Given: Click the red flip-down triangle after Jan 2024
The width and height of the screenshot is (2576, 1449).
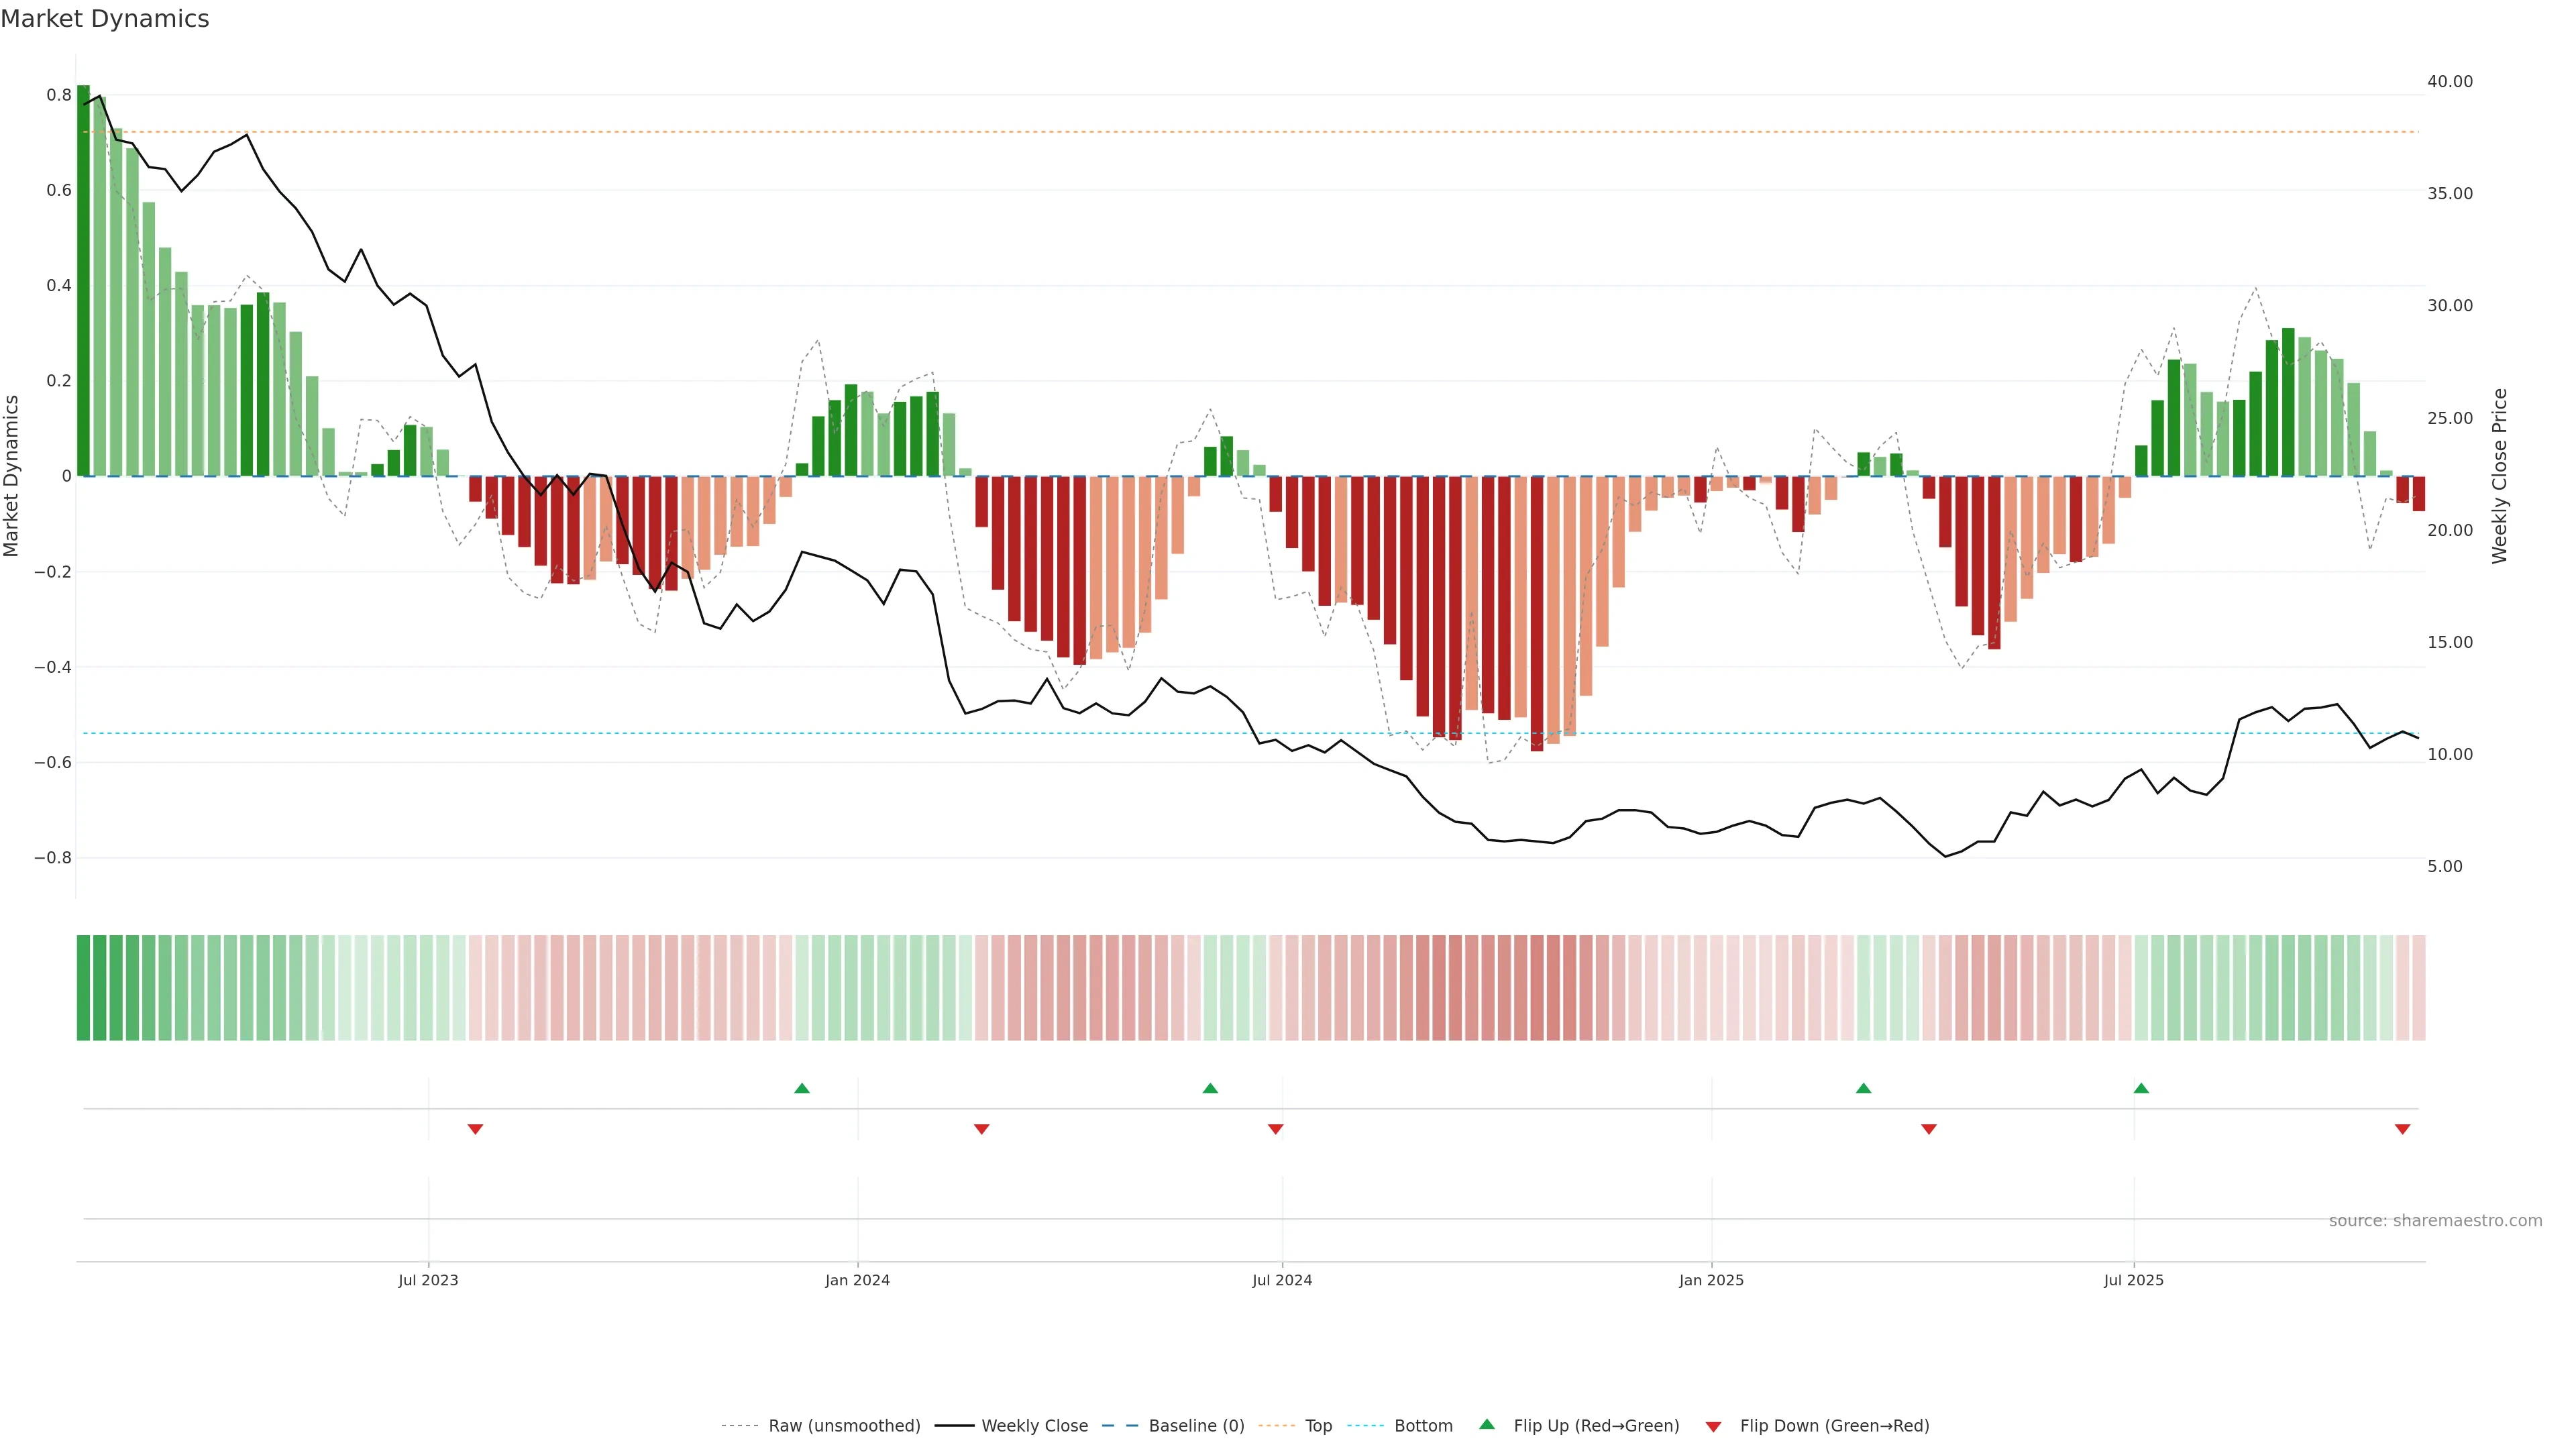Looking at the screenshot, I should (x=981, y=1129).
